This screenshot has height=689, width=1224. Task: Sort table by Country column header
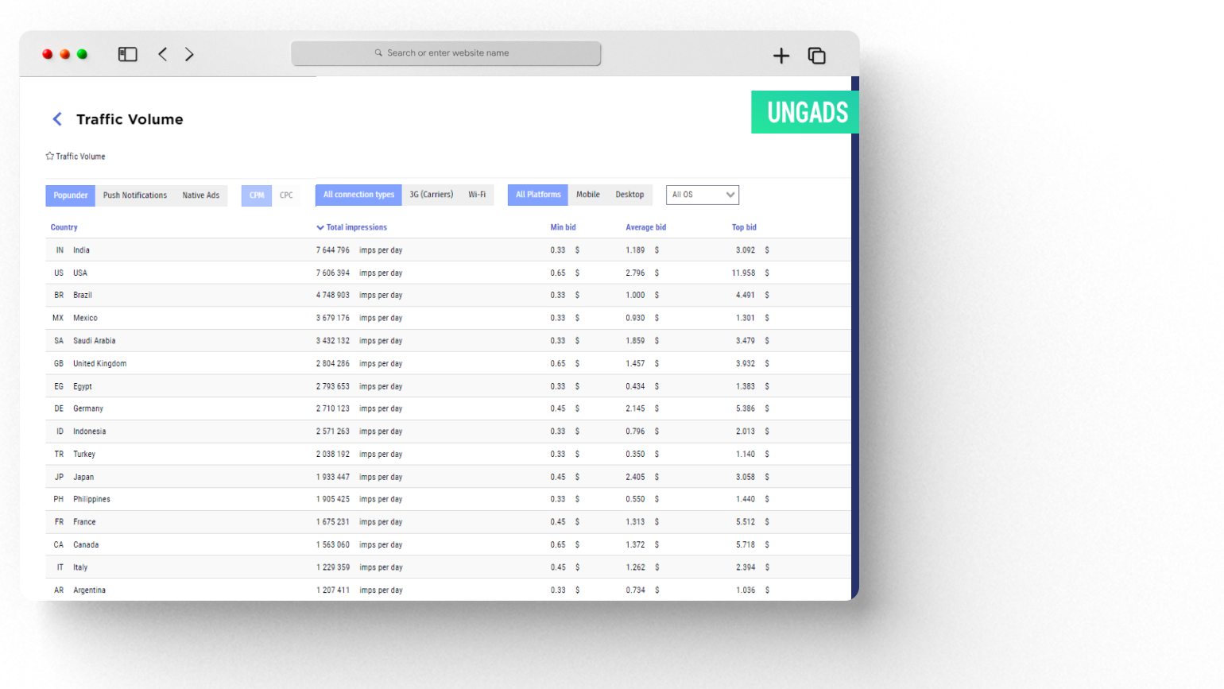click(64, 227)
